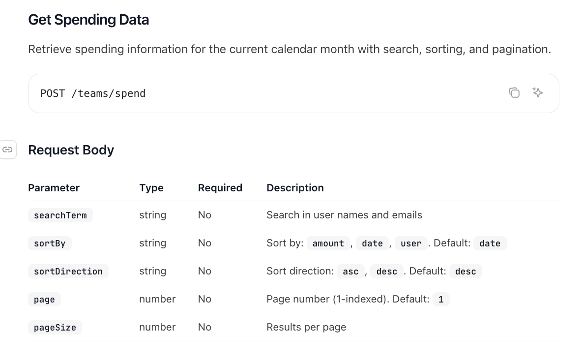This screenshot has height=363, width=583.
Task: Click the asc sort direction chip
Action: 350,272
